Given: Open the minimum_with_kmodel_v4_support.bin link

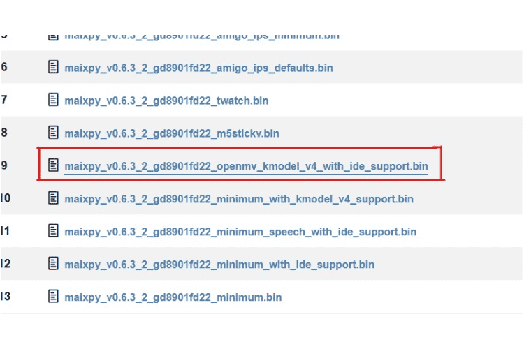Looking at the screenshot, I should click(239, 199).
